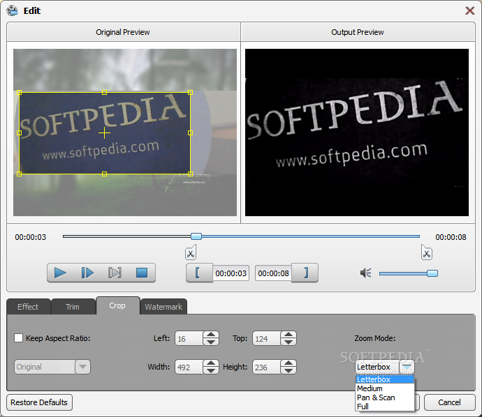Increase the crop Height value
This screenshot has height=417, width=482.
[289, 363]
